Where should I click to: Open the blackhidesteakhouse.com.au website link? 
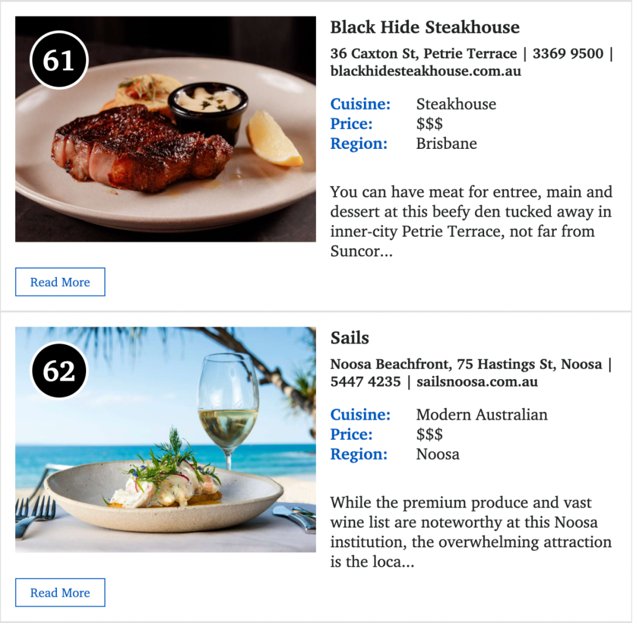point(426,71)
